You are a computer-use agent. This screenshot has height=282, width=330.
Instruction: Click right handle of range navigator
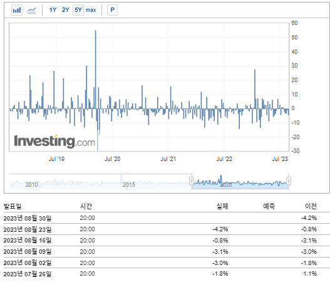click(289, 181)
